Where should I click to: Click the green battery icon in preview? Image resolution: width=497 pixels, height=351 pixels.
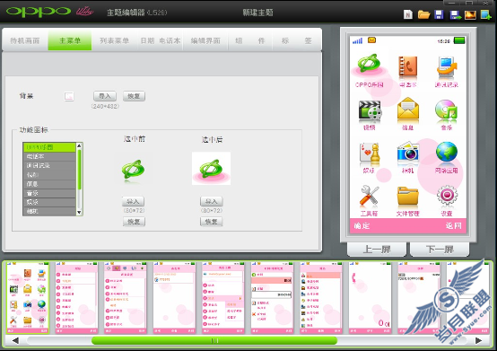tap(459, 40)
